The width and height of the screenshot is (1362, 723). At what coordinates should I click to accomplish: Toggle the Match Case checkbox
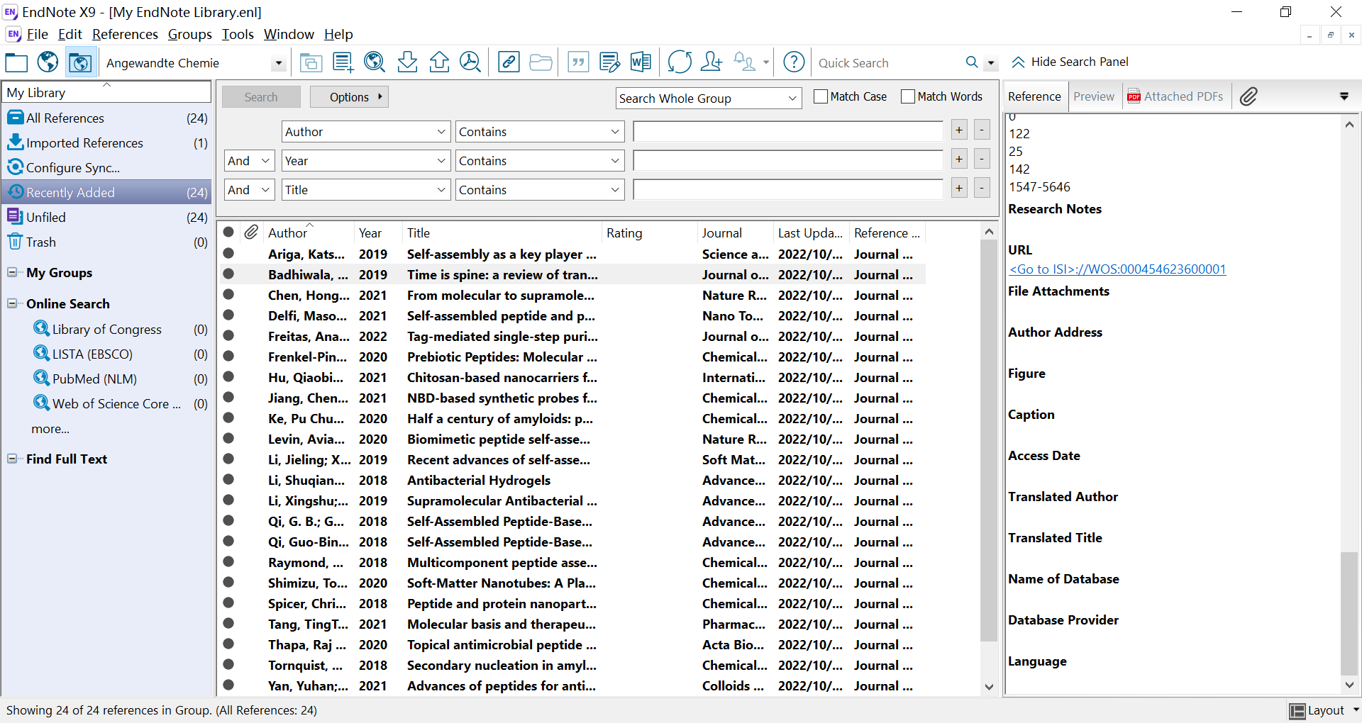click(x=821, y=96)
